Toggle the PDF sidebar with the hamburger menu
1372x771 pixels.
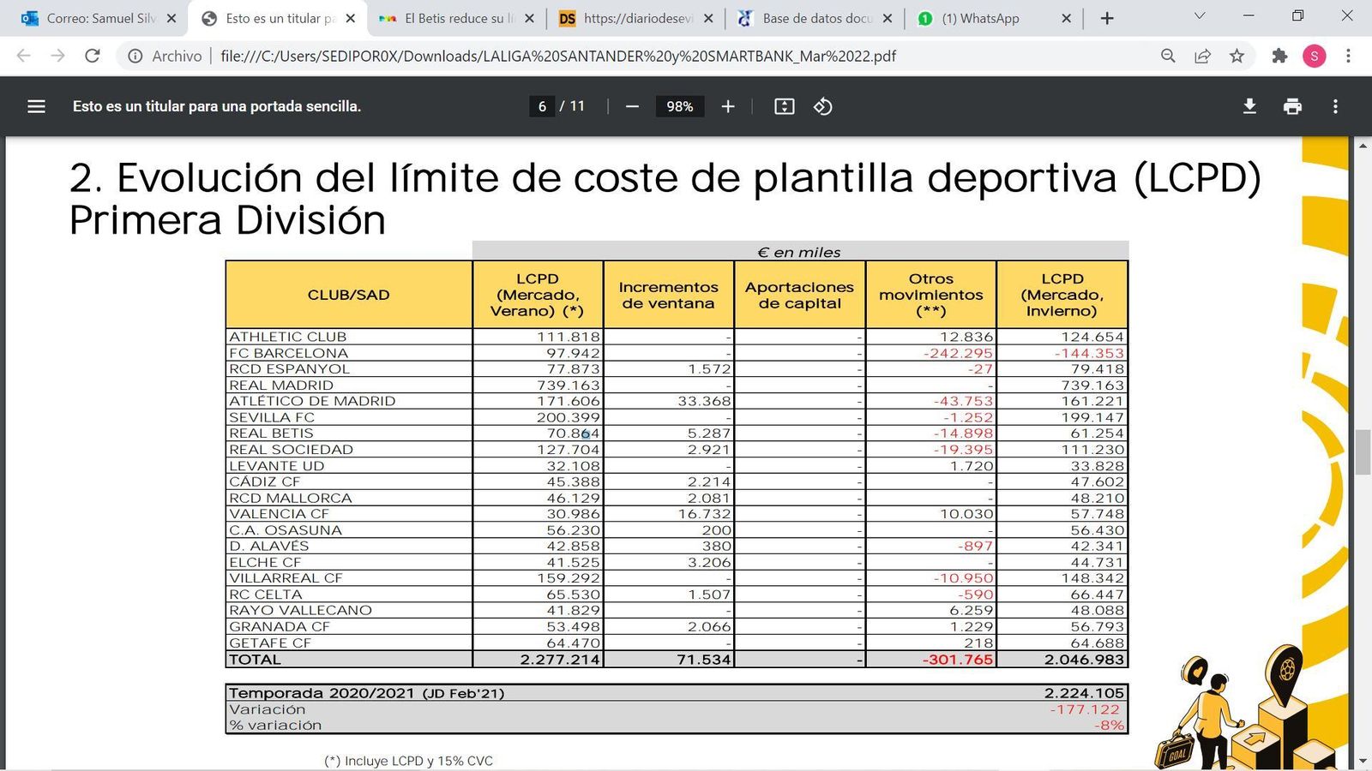click(36, 106)
